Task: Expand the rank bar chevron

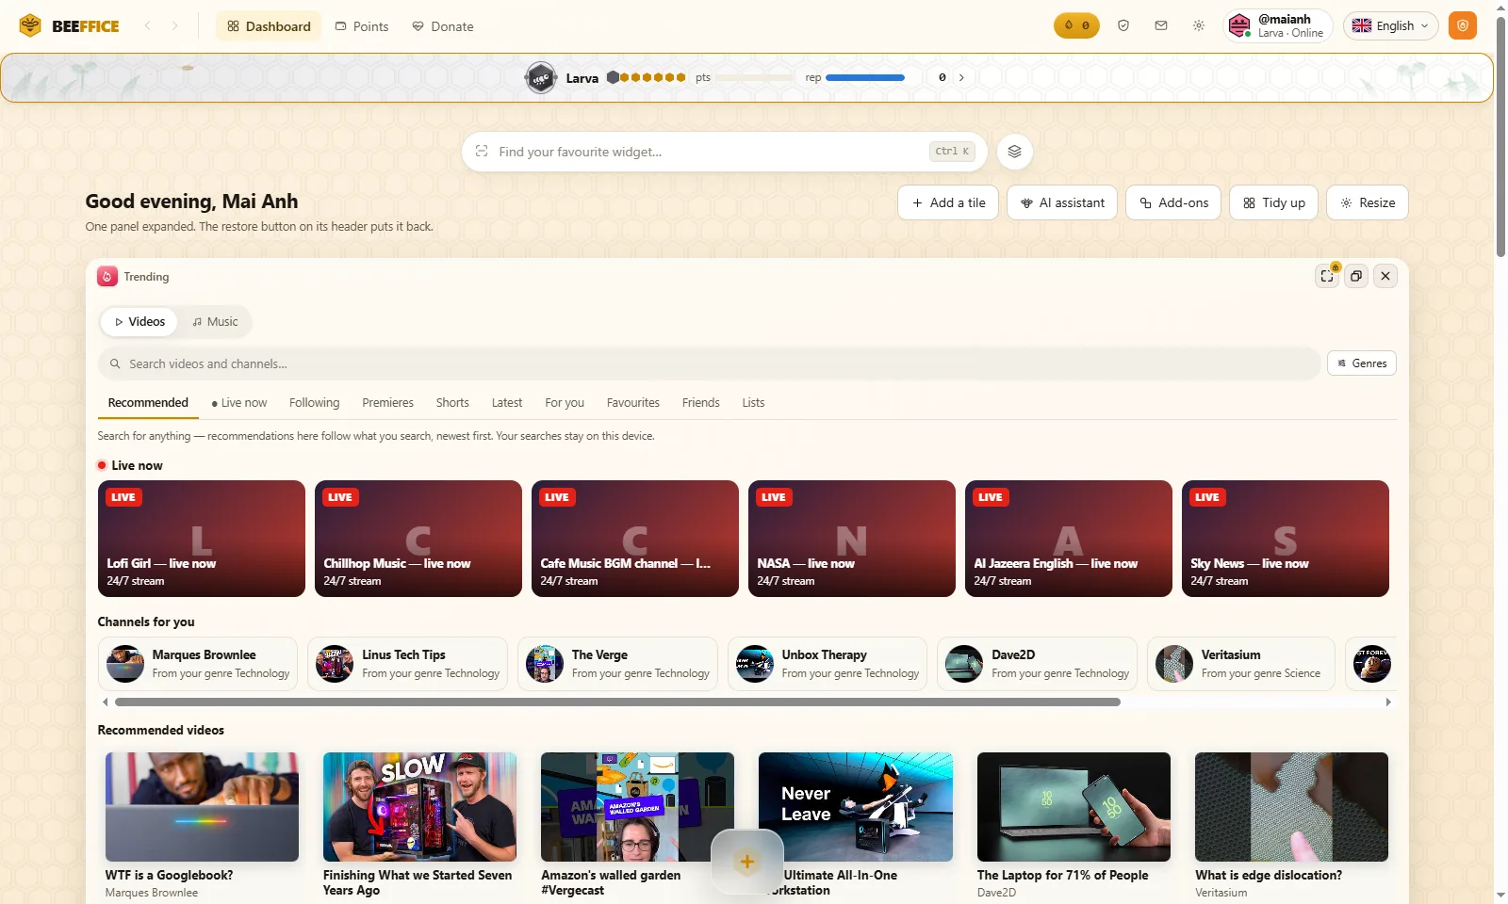Action: tap(961, 77)
